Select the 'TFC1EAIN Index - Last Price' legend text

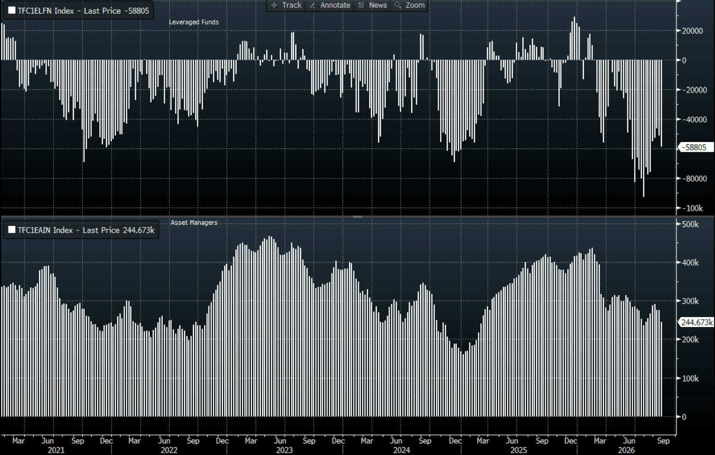coord(69,230)
